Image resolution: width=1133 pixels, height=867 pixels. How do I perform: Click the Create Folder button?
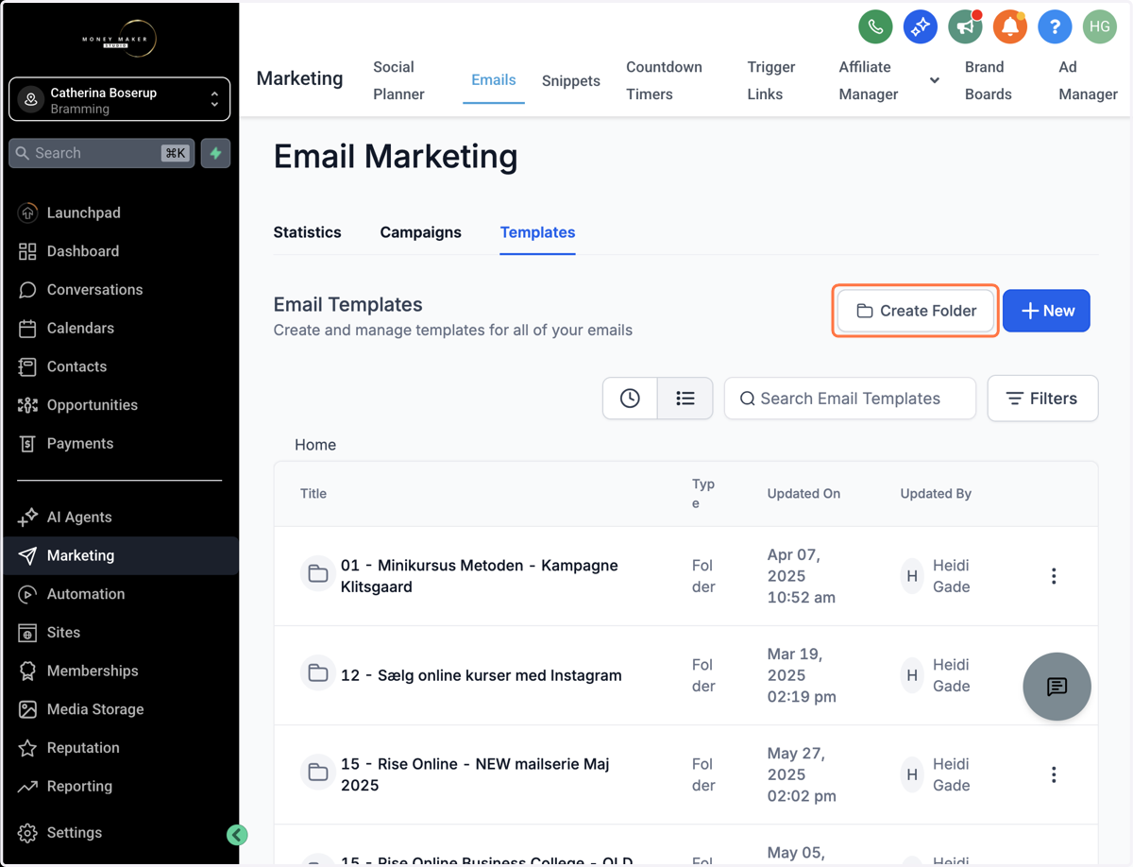point(916,311)
